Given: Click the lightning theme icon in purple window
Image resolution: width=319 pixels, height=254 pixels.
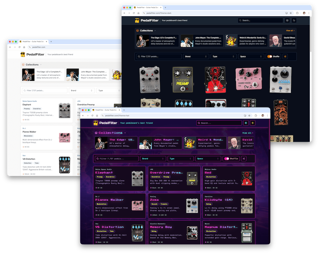Looking at the screenshot, I should point(252,123).
